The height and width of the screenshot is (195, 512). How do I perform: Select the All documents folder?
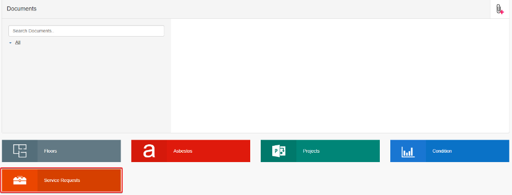[x=18, y=43]
